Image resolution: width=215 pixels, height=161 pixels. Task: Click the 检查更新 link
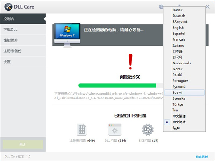tap(202, 157)
